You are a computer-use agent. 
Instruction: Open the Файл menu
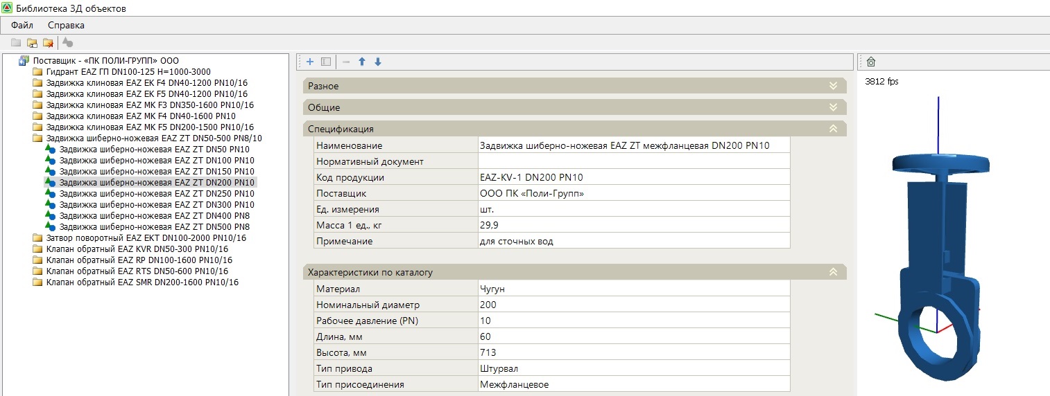22,25
